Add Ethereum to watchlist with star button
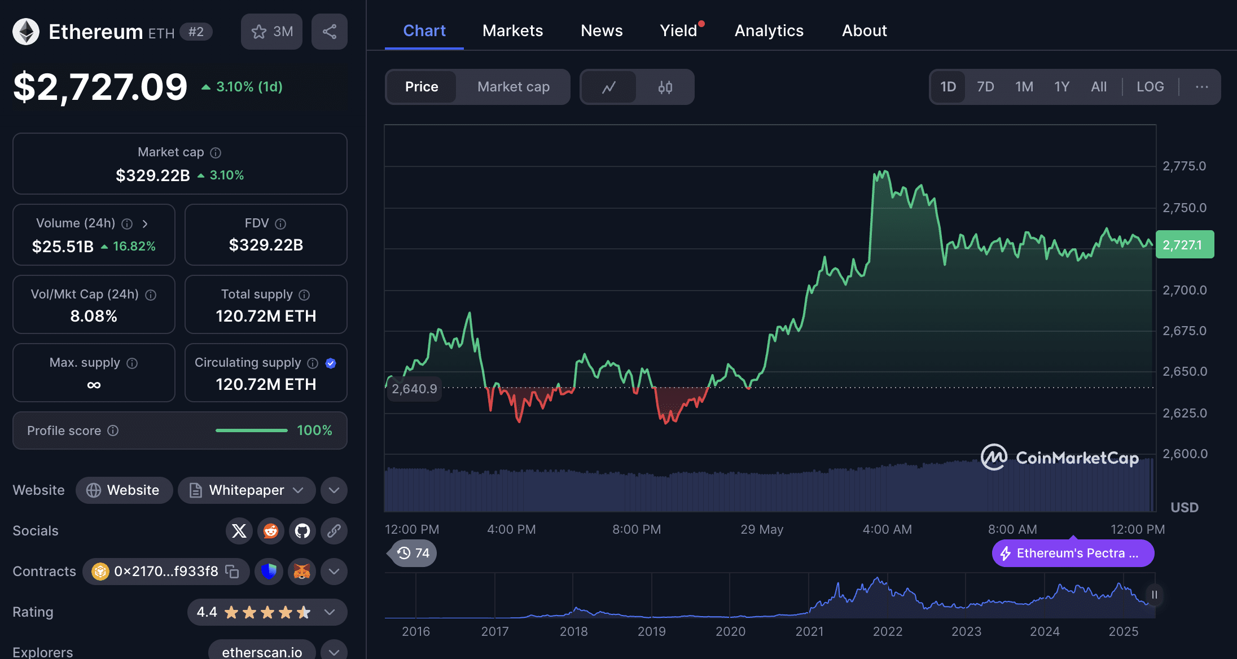This screenshot has height=659, width=1237. (x=271, y=32)
